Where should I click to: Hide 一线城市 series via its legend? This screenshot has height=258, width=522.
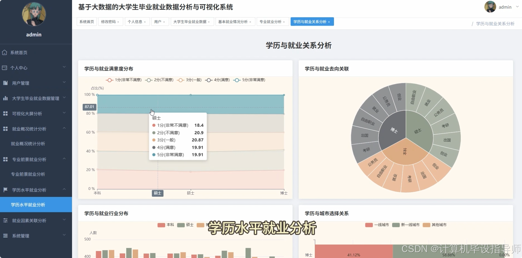tap(376, 225)
